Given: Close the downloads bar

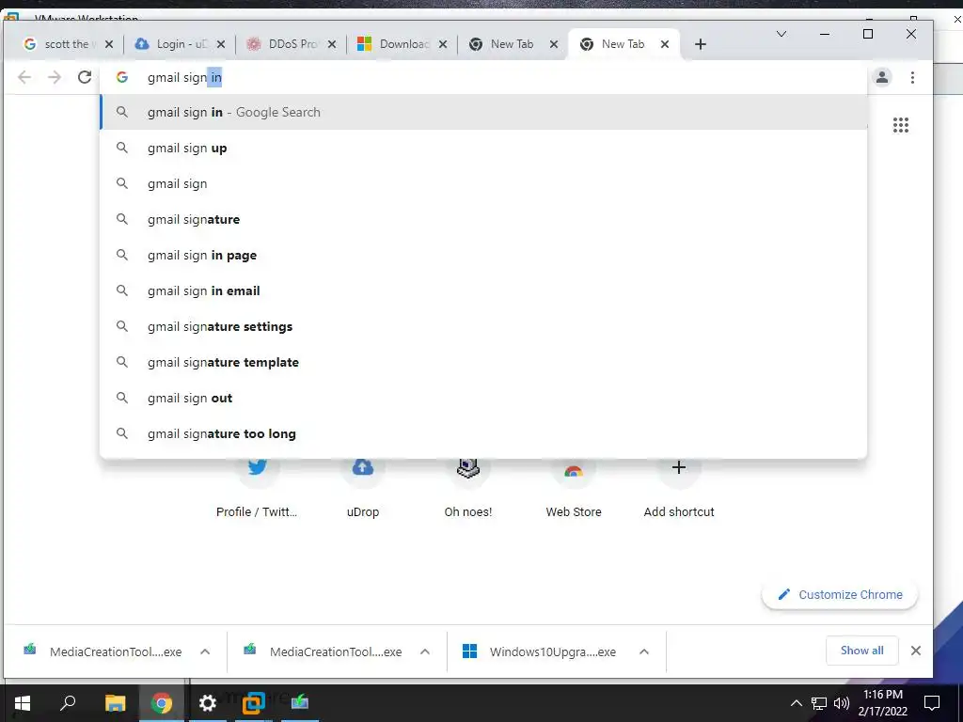Looking at the screenshot, I should pos(916,651).
